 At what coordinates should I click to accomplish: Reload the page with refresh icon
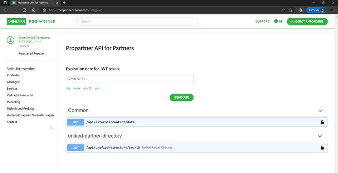point(24,10)
